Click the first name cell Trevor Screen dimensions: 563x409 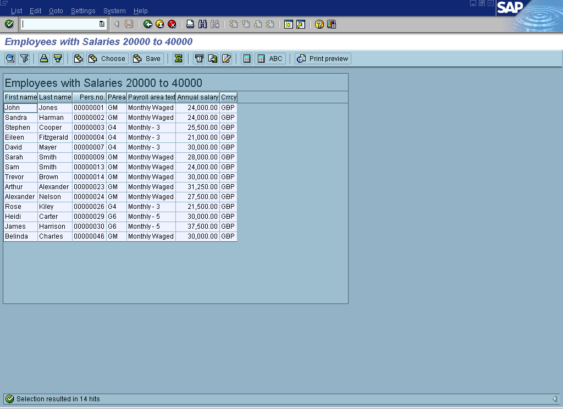point(20,177)
